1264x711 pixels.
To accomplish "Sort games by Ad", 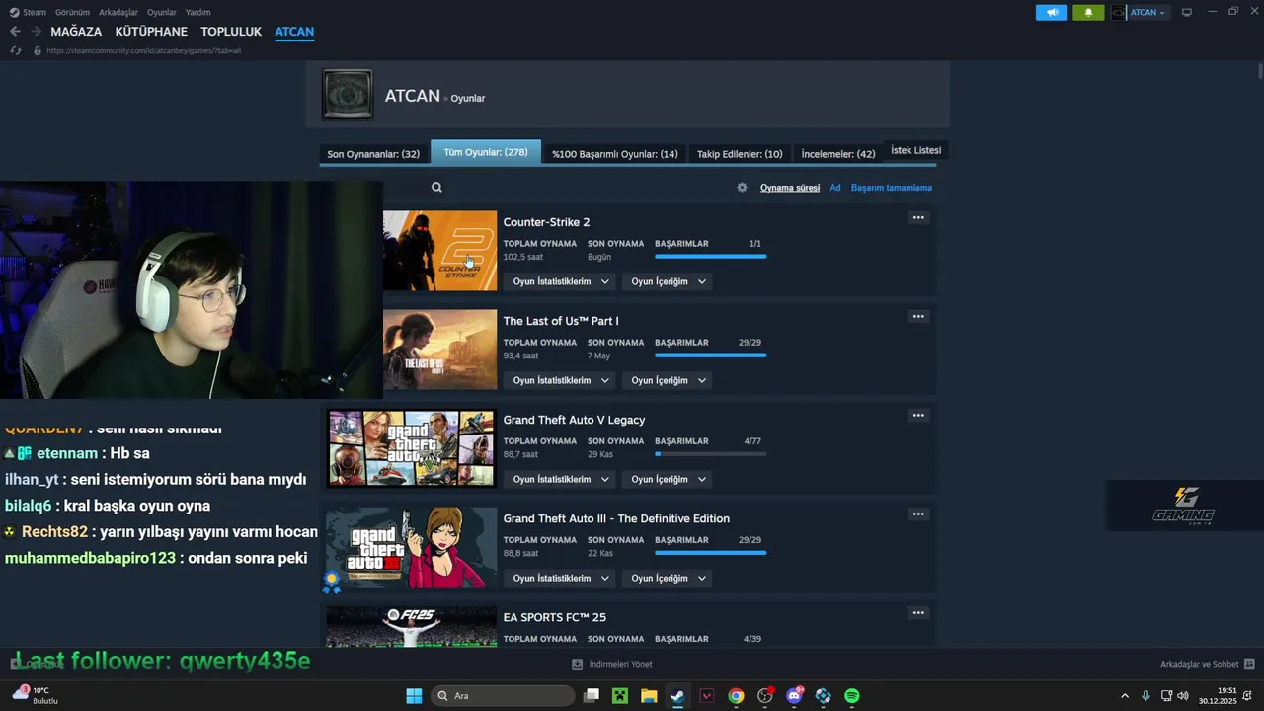I will tap(835, 188).
